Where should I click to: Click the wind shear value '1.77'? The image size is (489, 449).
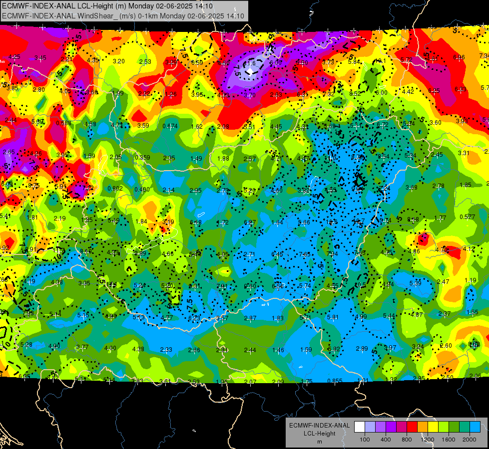441,218
